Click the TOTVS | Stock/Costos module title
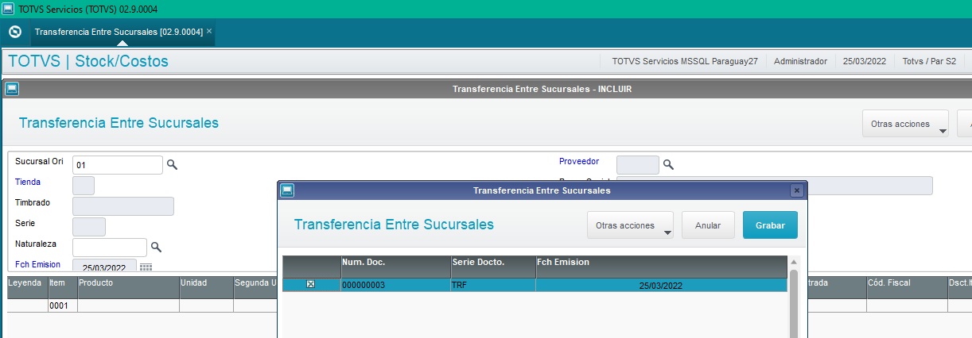This screenshot has height=338, width=972. (88, 61)
